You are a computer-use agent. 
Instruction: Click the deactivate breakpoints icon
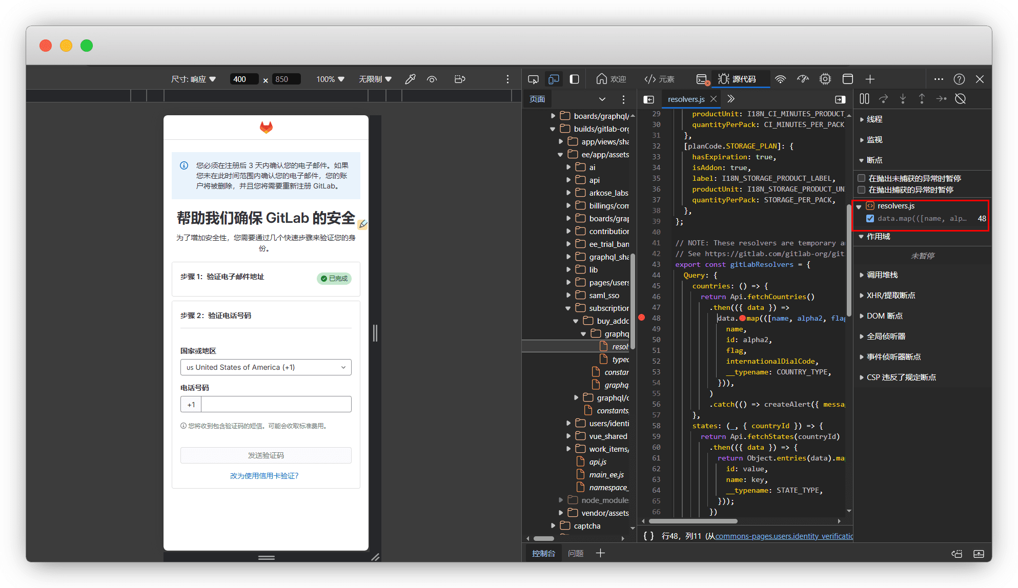(960, 99)
